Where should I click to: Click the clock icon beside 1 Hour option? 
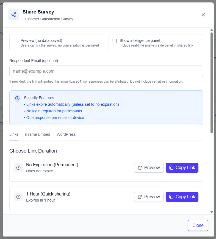pyautogui.click(x=18, y=197)
